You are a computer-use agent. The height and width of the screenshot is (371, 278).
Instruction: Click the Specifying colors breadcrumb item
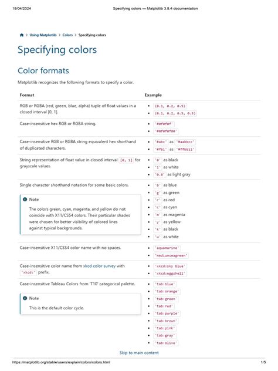pyautogui.click(x=92, y=35)
